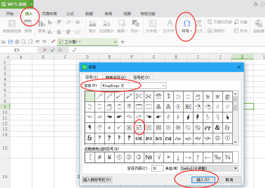The height and width of the screenshot is (188, 265).
Task: Open the 符号 Omega symbol tool
Action: click(186, 26)
